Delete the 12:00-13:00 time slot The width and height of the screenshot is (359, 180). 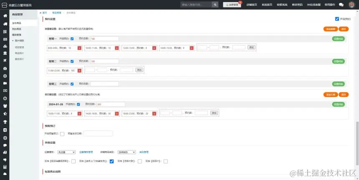[x=154, y=48]
